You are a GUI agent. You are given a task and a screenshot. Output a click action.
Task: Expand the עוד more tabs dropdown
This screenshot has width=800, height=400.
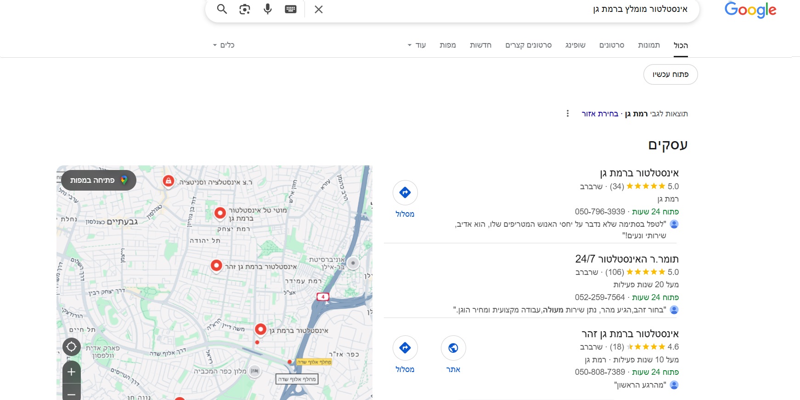(x=417, y=45)
